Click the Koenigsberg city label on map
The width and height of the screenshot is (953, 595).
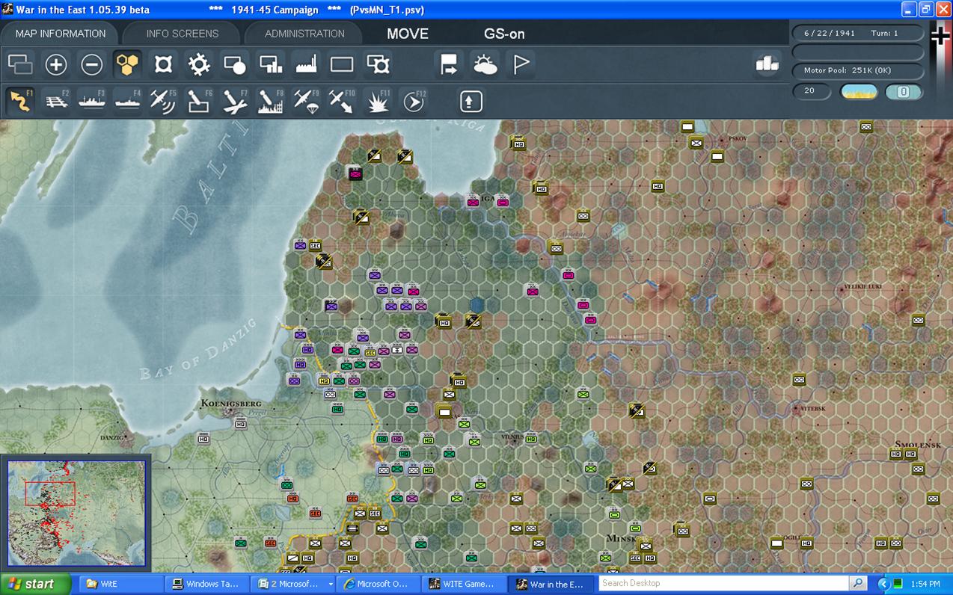pos(231,404)
